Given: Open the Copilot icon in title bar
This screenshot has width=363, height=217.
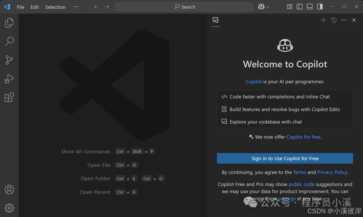Looking at the screenshot, I should tap(261, 7).
